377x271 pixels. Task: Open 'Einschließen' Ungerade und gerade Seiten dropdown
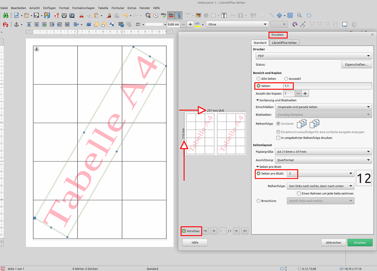tap(324, 107)
